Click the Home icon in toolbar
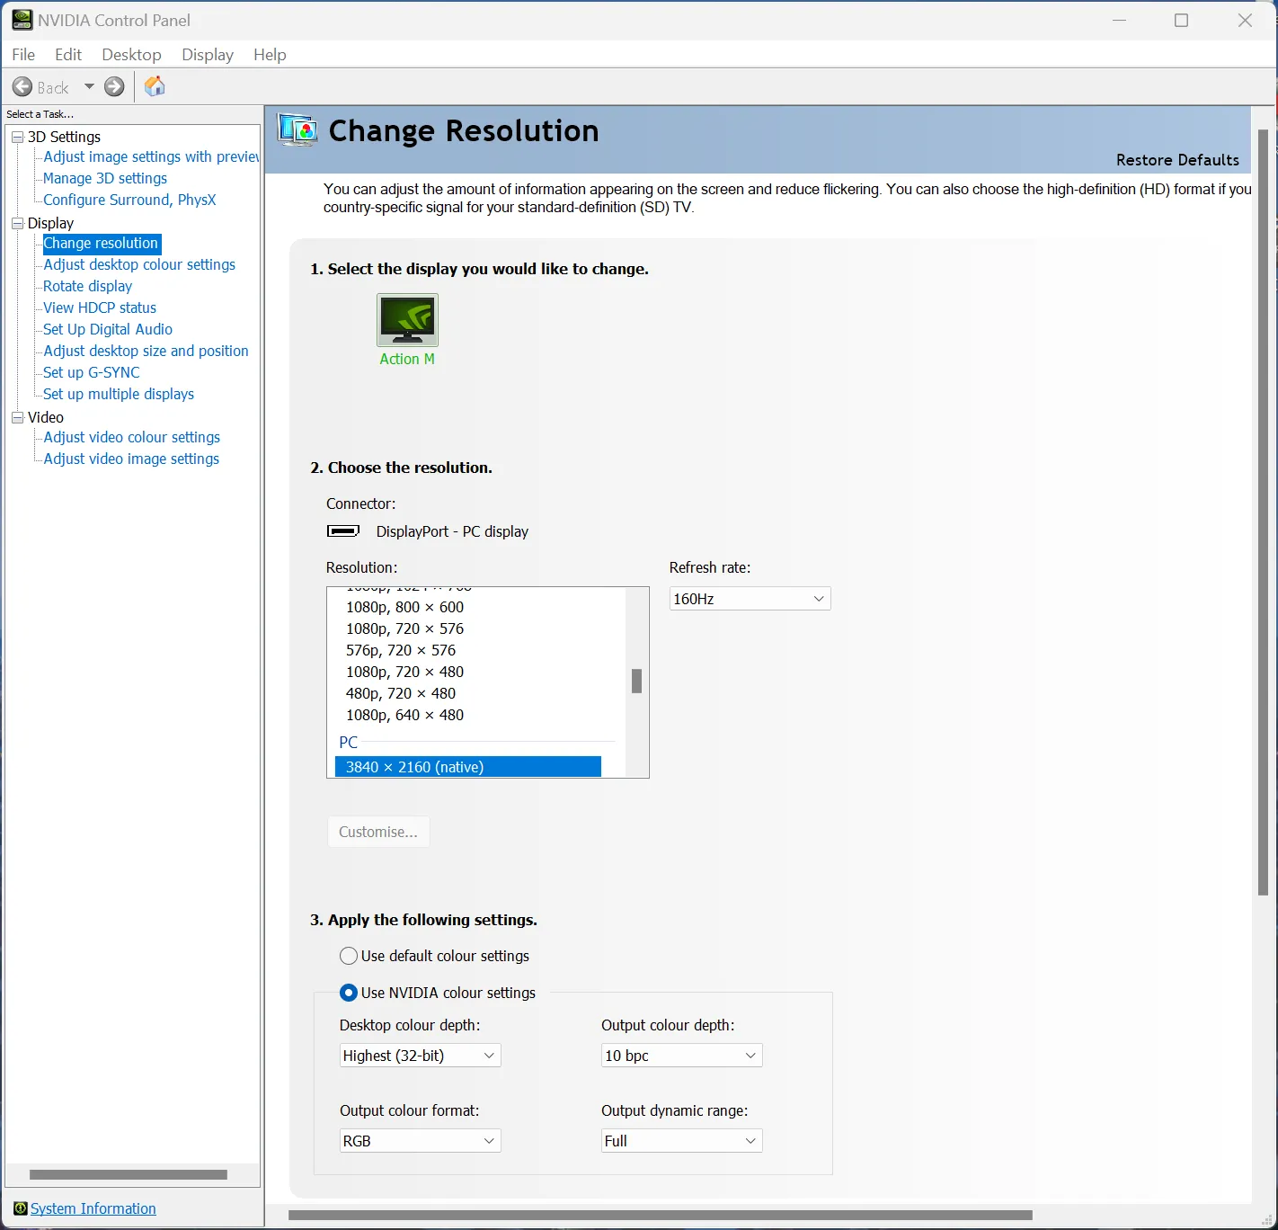This screenshot has width=1278, height=1230. point(155,86)
